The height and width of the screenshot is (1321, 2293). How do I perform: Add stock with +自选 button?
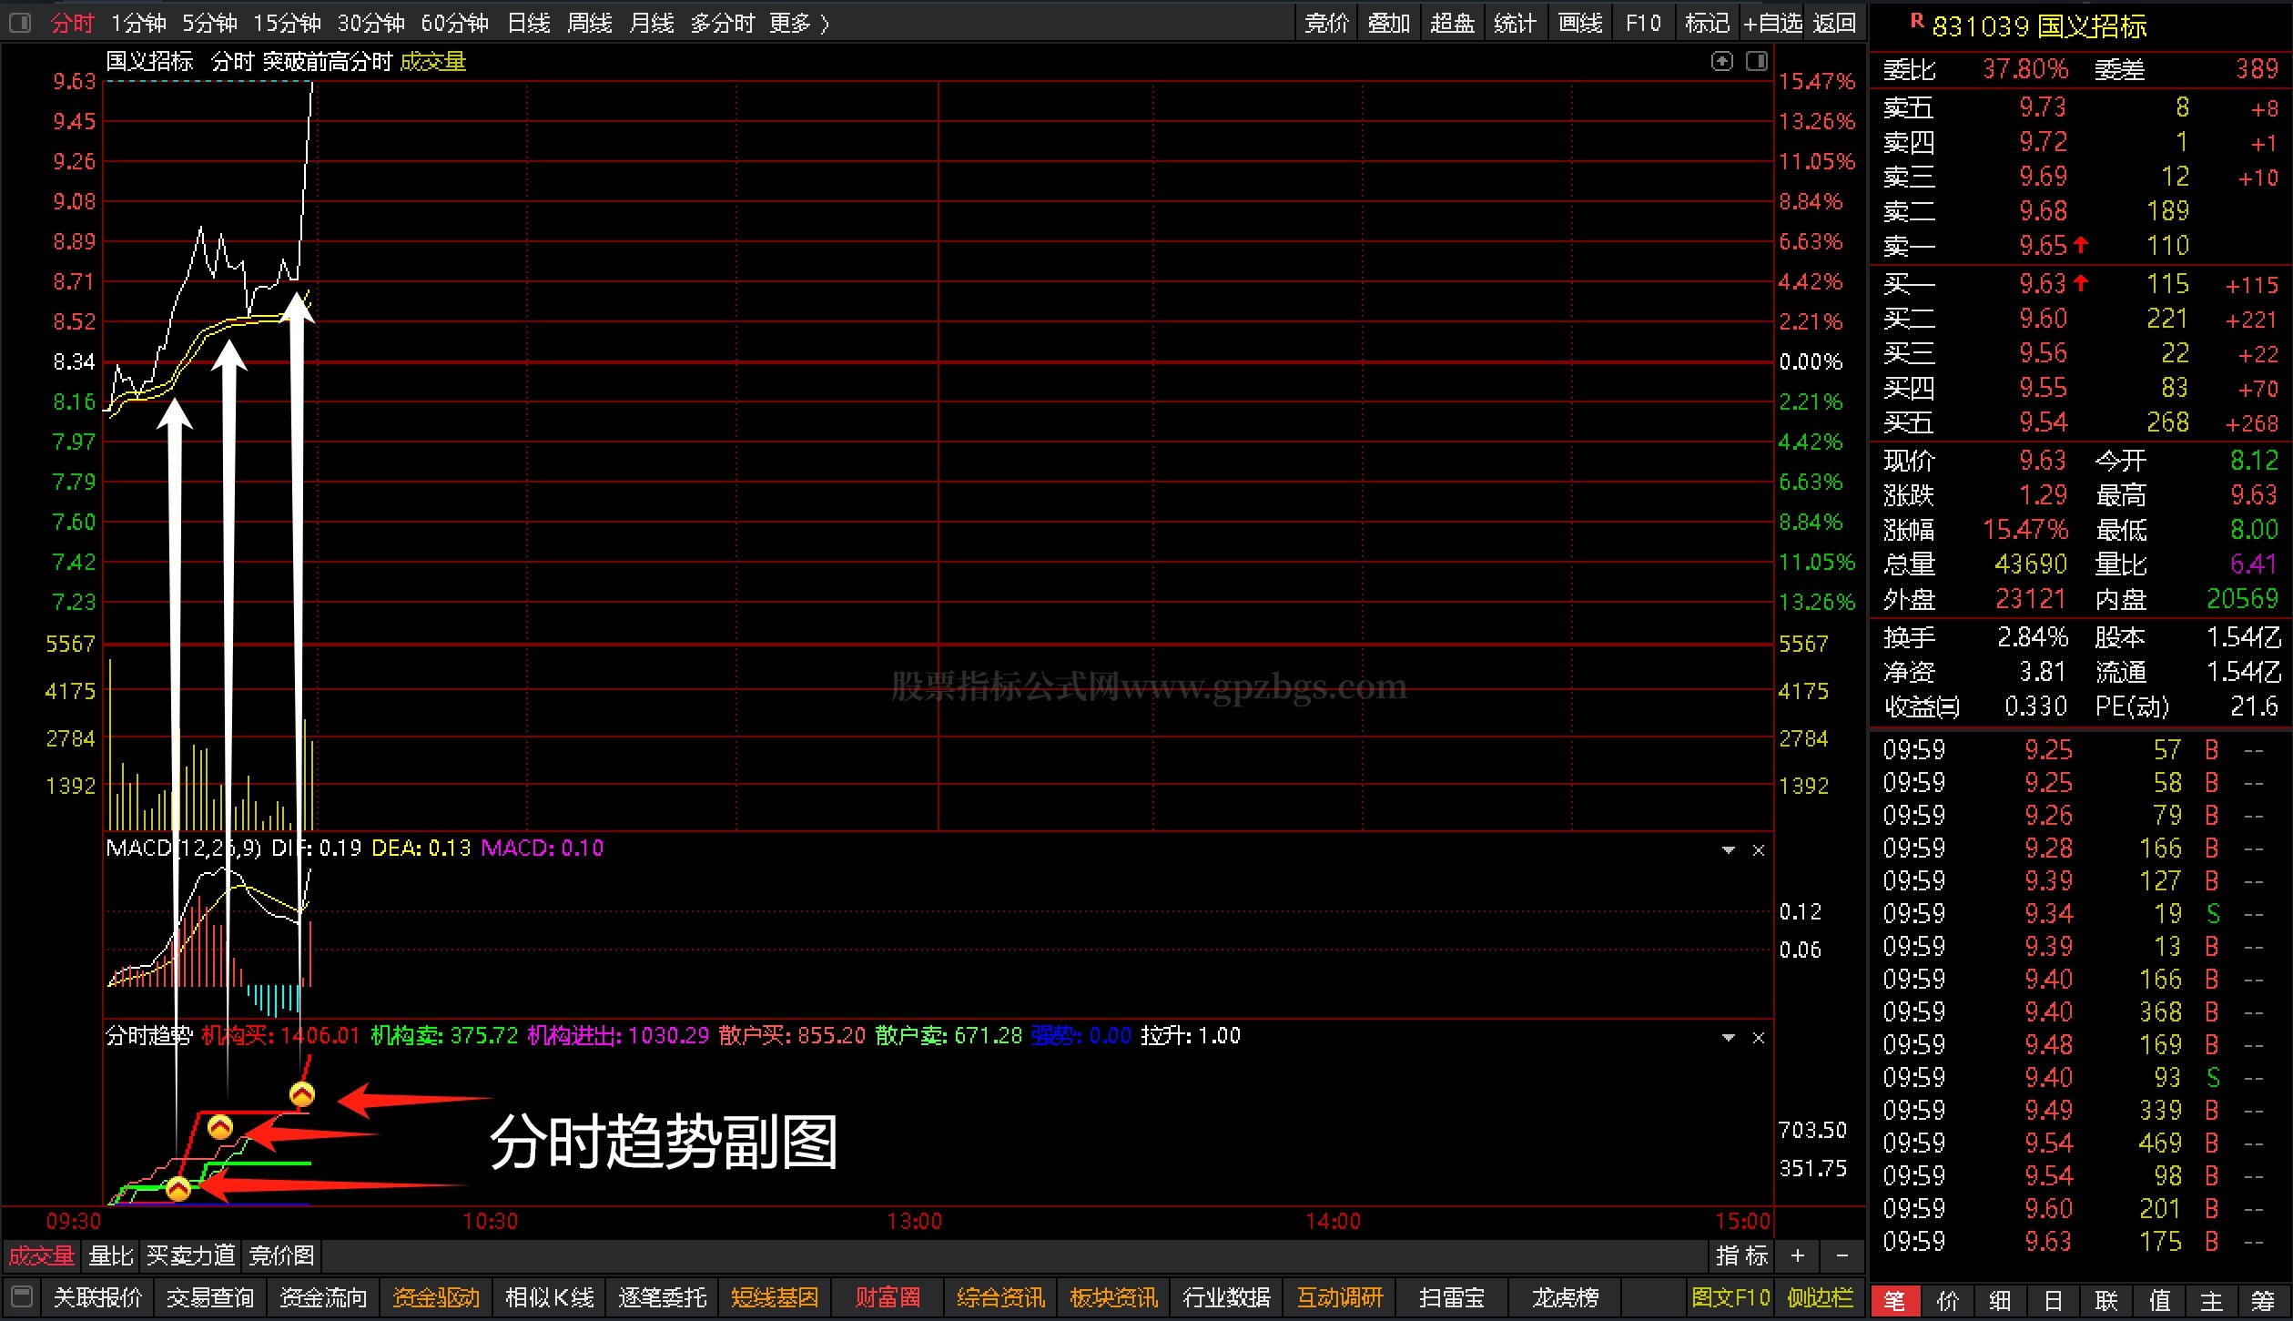(1771, 23)
